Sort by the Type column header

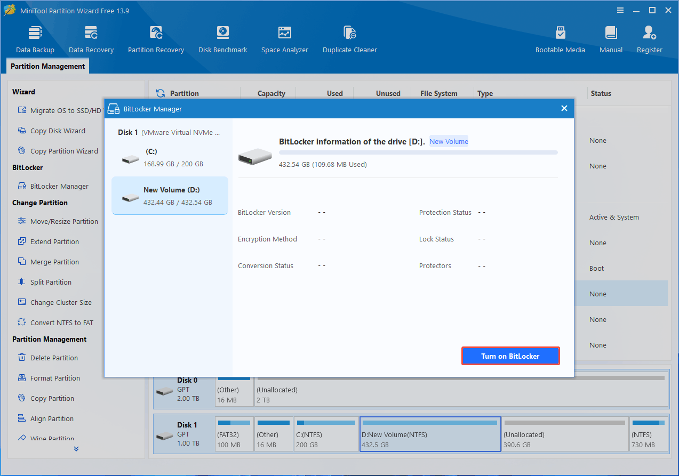[x=485, y=93]
